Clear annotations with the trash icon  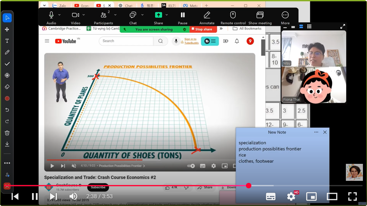(7, 133)
